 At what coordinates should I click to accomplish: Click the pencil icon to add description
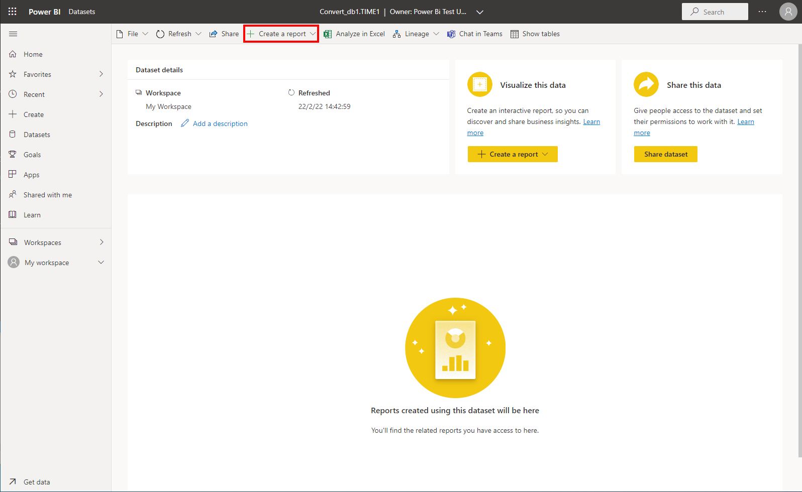pos(185,124)
